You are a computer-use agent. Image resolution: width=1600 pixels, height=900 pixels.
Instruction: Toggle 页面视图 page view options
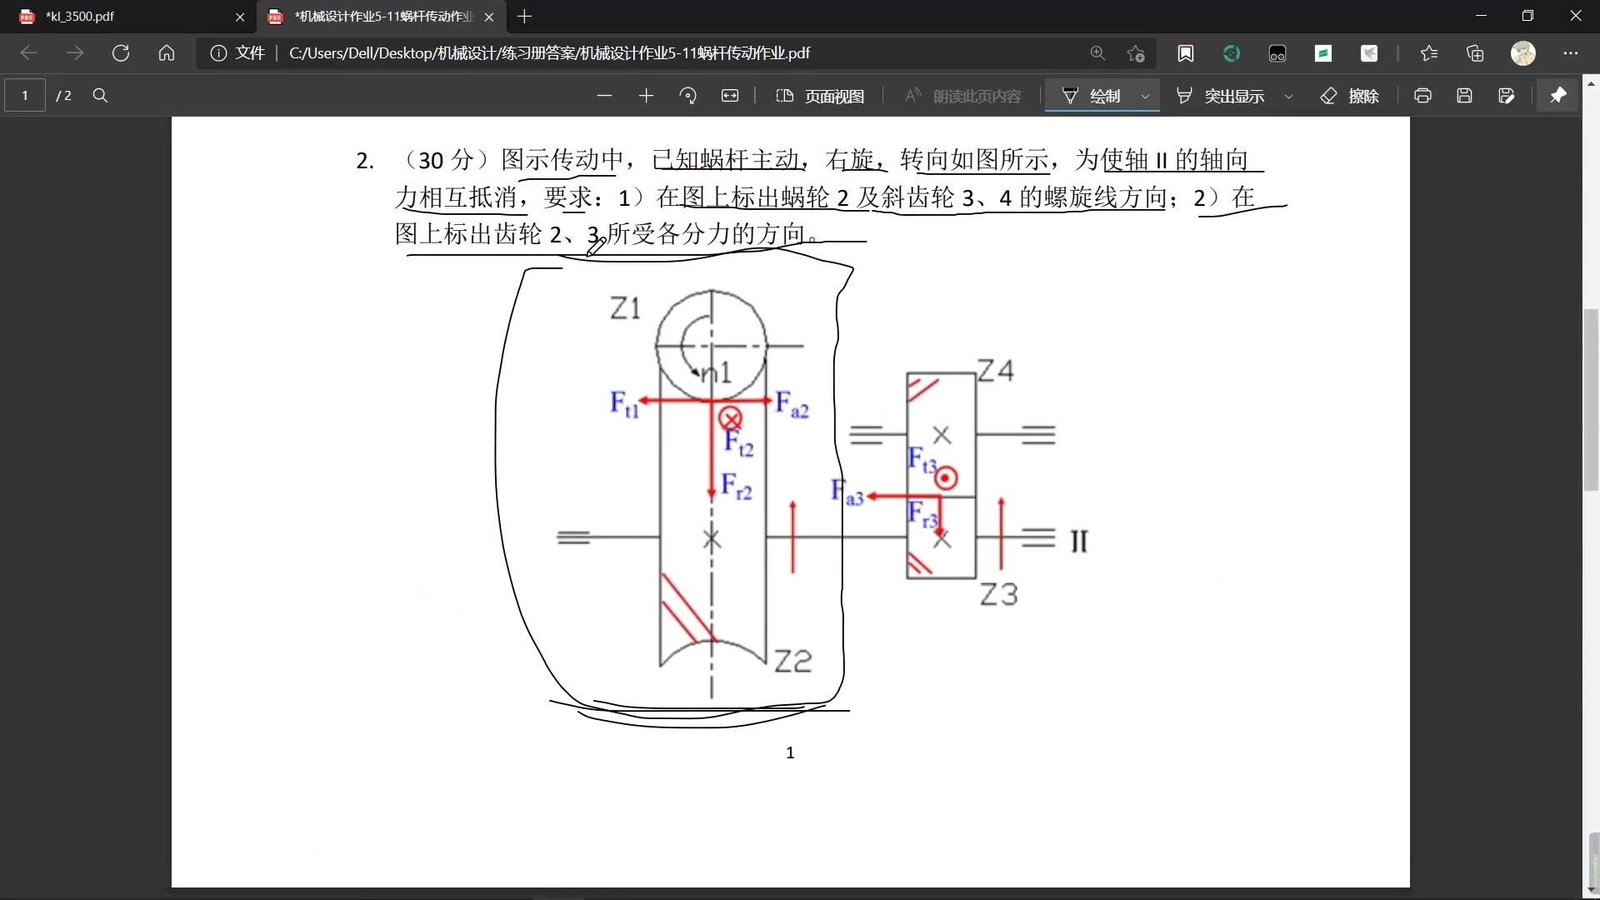point(820,95)
